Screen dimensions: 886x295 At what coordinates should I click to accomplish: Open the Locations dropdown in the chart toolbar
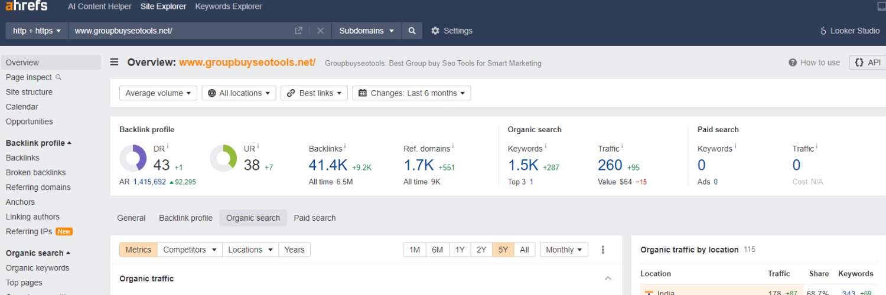[x=250, y=250]
